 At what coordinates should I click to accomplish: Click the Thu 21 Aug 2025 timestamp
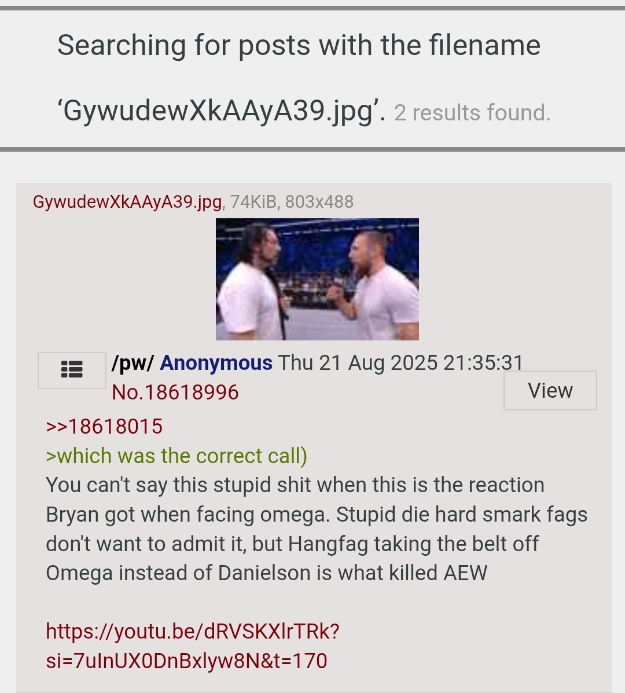coord(400,364)
